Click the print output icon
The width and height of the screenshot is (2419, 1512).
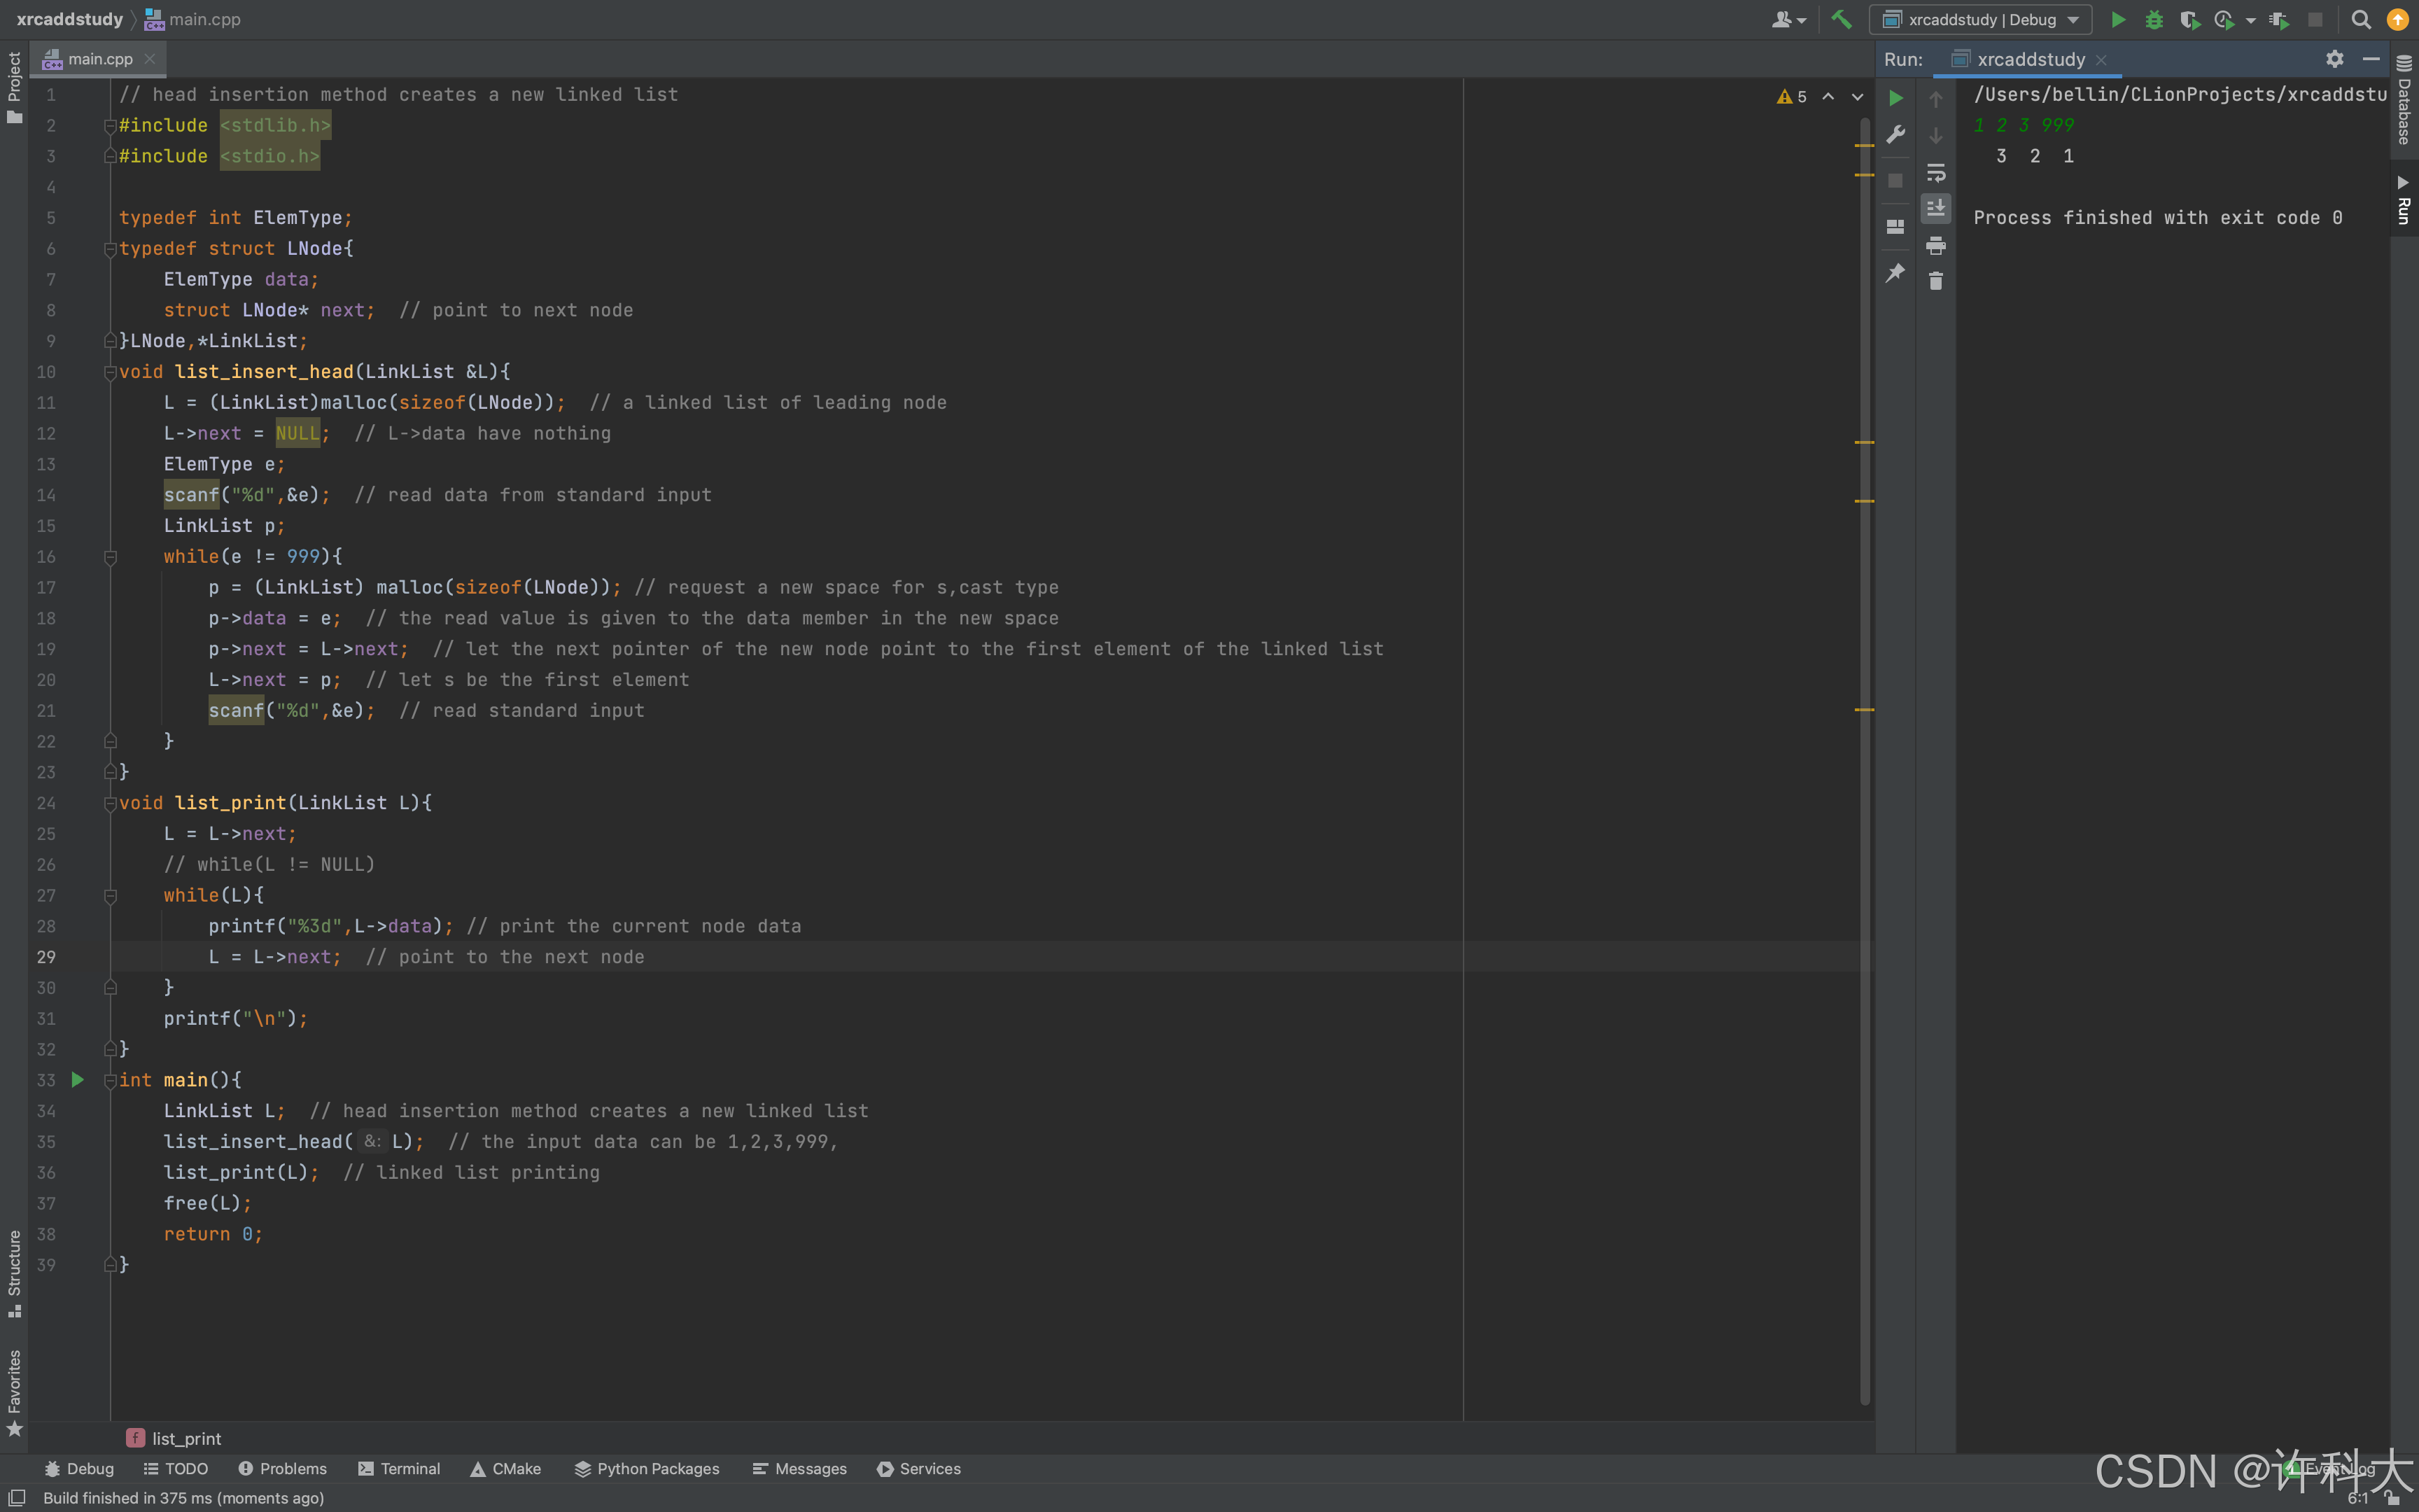1935,245
